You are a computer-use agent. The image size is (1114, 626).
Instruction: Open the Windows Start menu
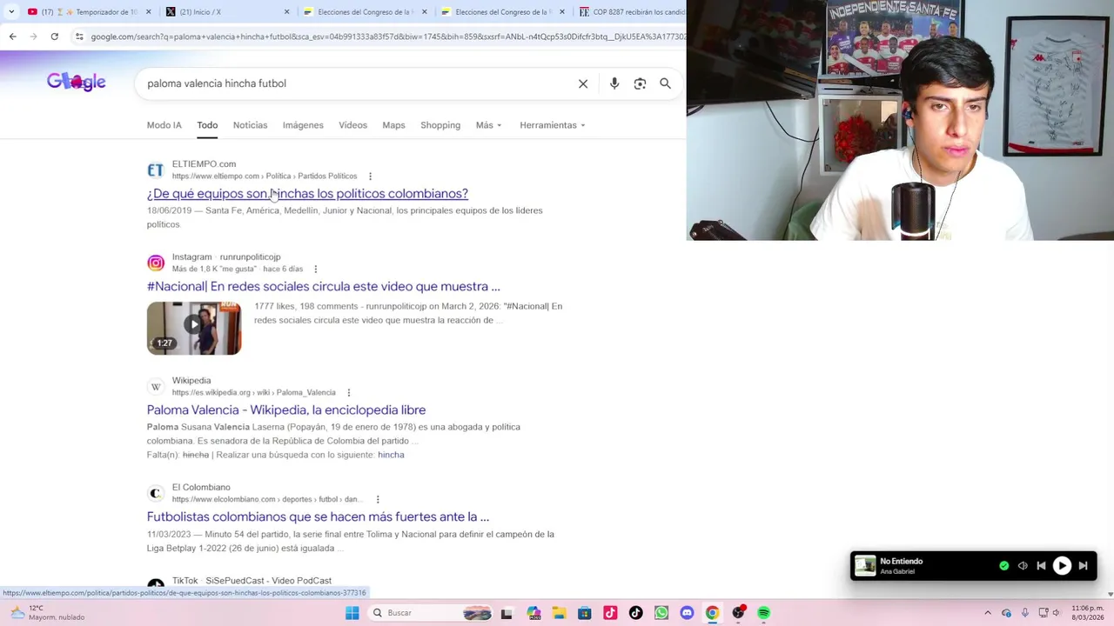click(x=352, y=613)
